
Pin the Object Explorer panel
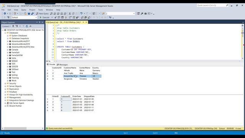39,22
